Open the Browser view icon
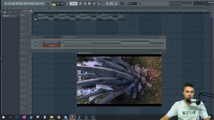 (99, 4)
